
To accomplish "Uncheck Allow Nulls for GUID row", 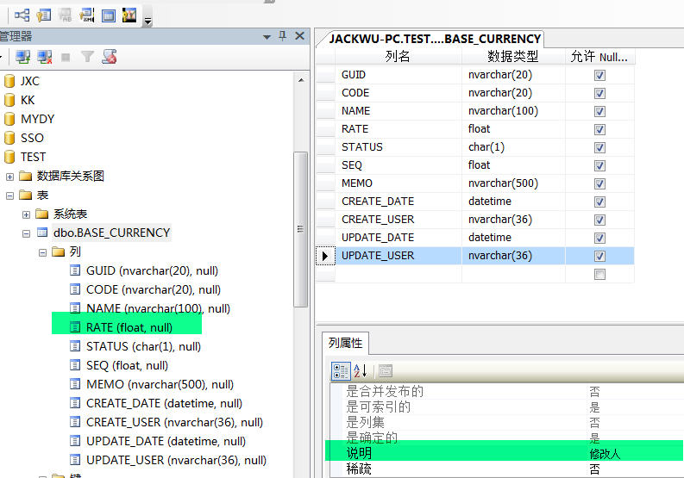I will tap(599, 76).
